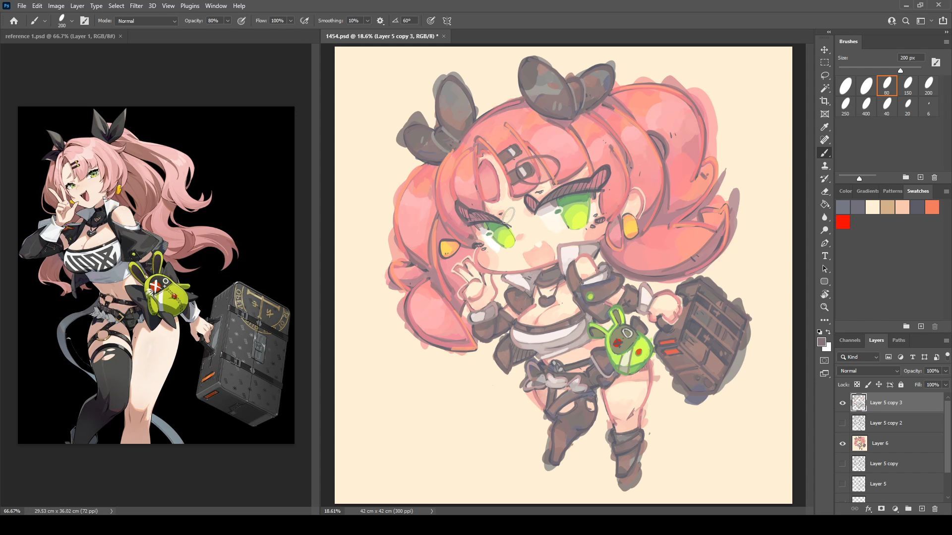Screen dimensions: 952x535
Task: Open the layer Opacity dropdown
Action: [946, 371]
